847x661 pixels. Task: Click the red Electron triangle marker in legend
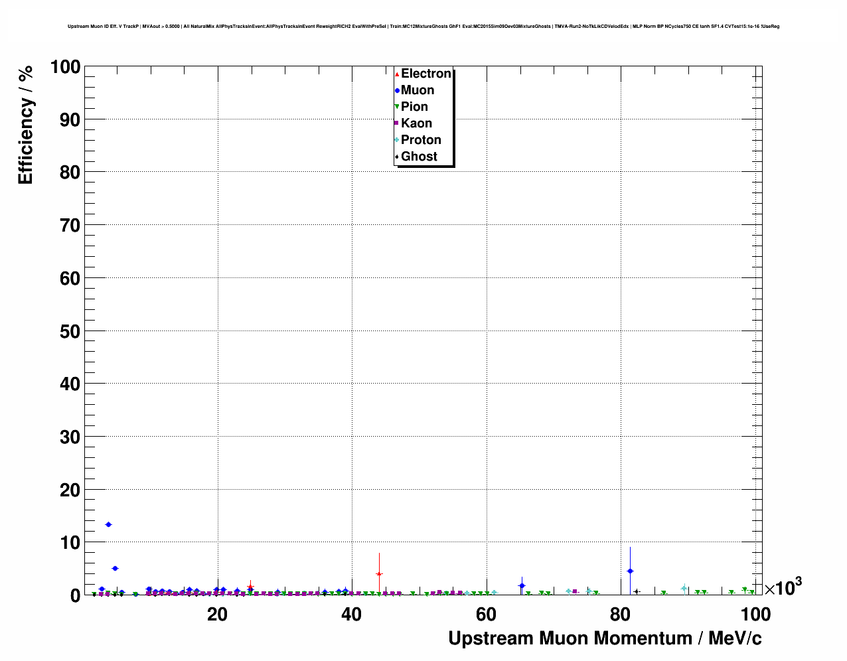pyautogui.click(x=397, y=74)
